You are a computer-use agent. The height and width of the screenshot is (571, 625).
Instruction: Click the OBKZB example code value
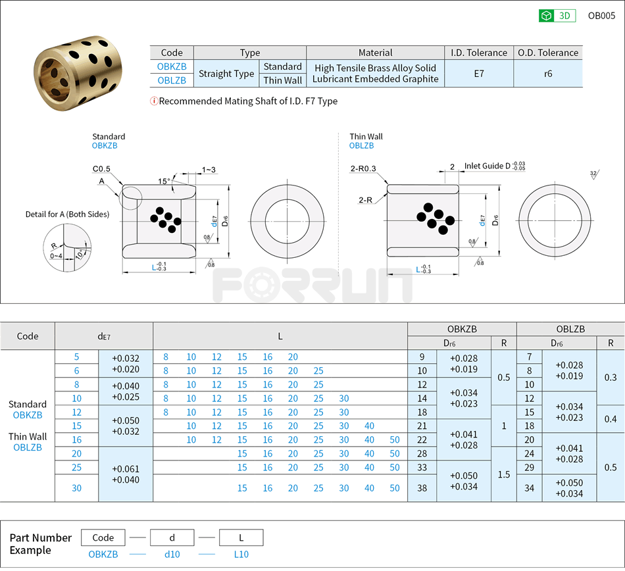103,555
